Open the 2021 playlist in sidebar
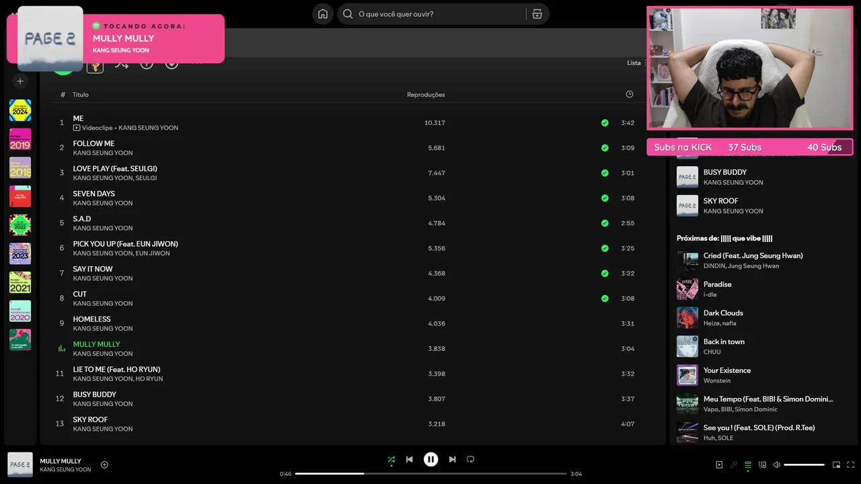861x484 pixels. [x=20, y=282]
